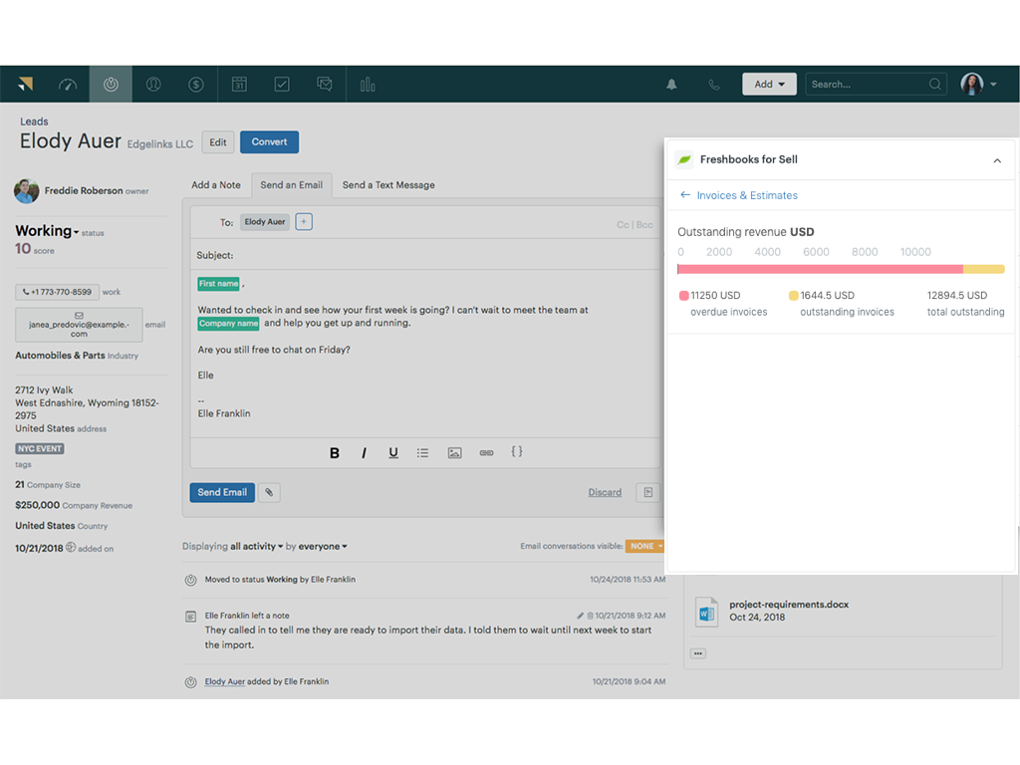The height and width of the screenshot is (765, 1020).
Task: Open the Reports bar chart icon
Action: (368, 85)
